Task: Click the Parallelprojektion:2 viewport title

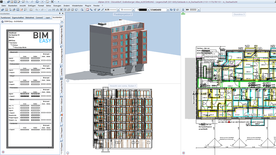Action: pos(123,14)
